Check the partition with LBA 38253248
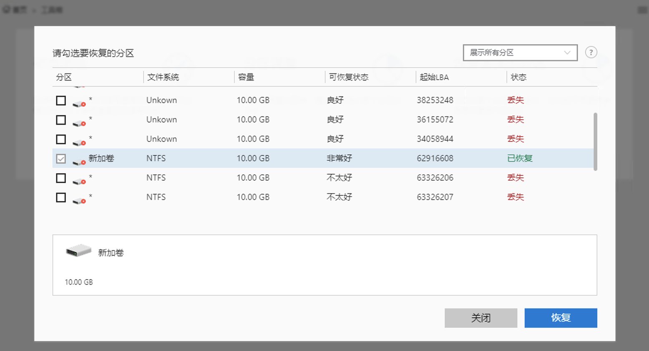Image resolution: width=649 pixels, height=351 pixels. [x=61, y=101]
